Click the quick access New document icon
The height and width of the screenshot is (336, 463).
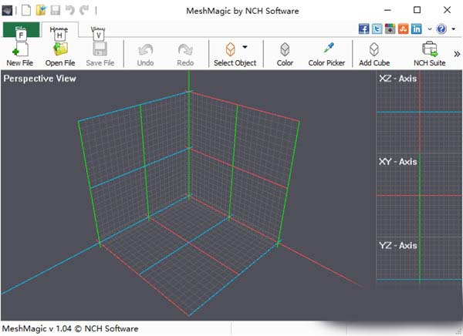26,11
